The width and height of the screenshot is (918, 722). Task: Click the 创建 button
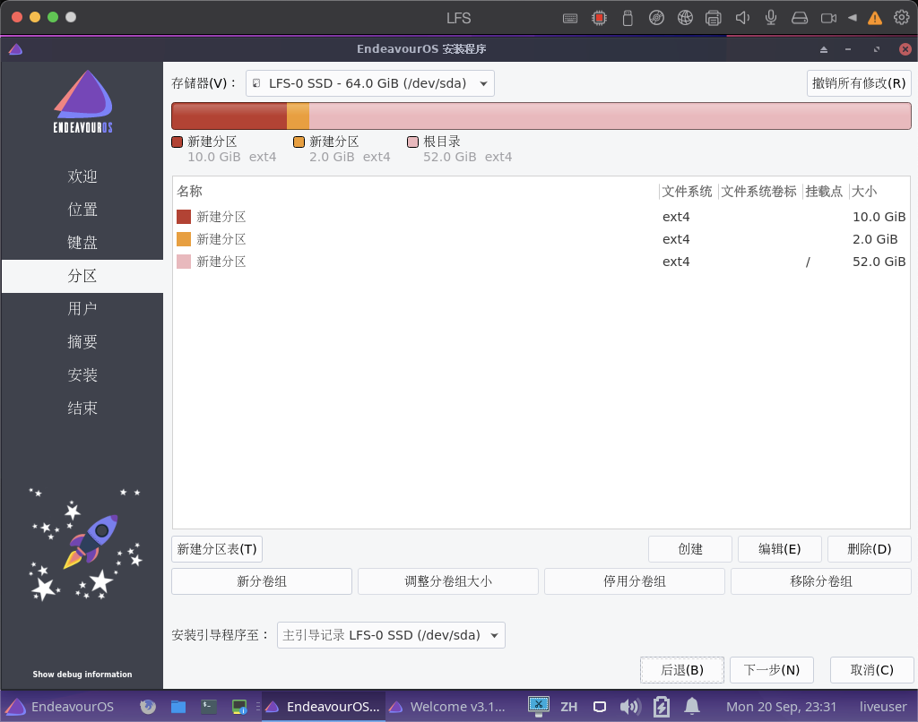(x=690, y=549)
